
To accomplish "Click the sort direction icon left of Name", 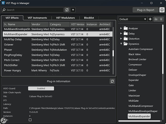I will click(x=5, y=24).
